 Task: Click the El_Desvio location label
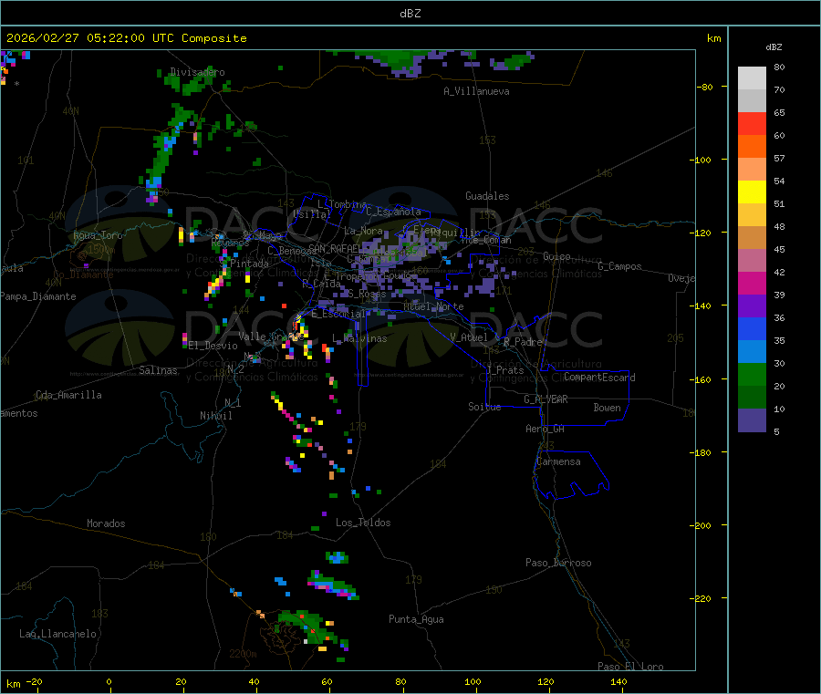[x=213, y=346]
